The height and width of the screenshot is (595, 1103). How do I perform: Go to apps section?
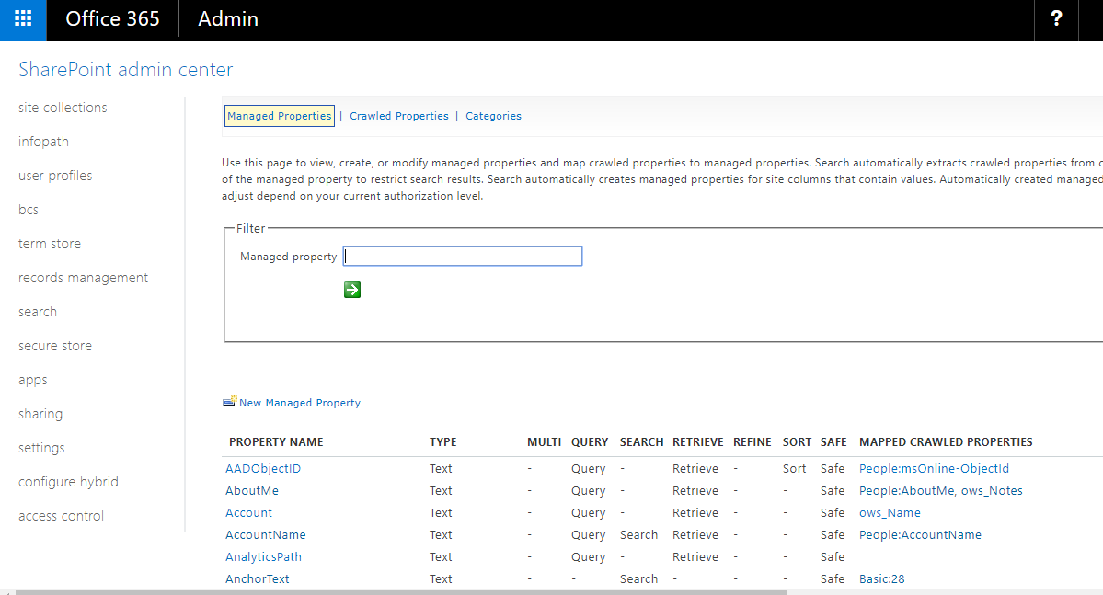[x=32, y=381]
